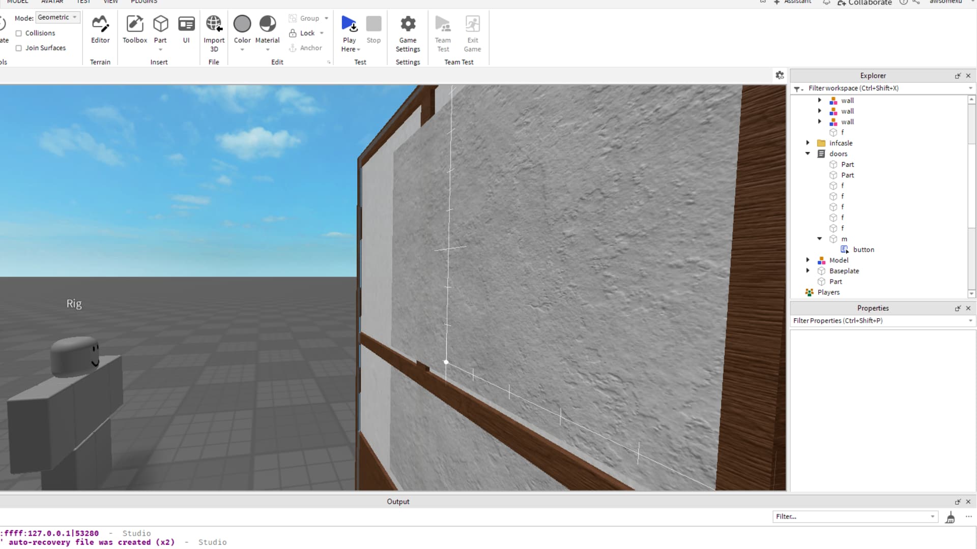This screenshot has width=977, height=549.
Task: Open viewport settings gear icon
Action: click(x=780, y=75)
